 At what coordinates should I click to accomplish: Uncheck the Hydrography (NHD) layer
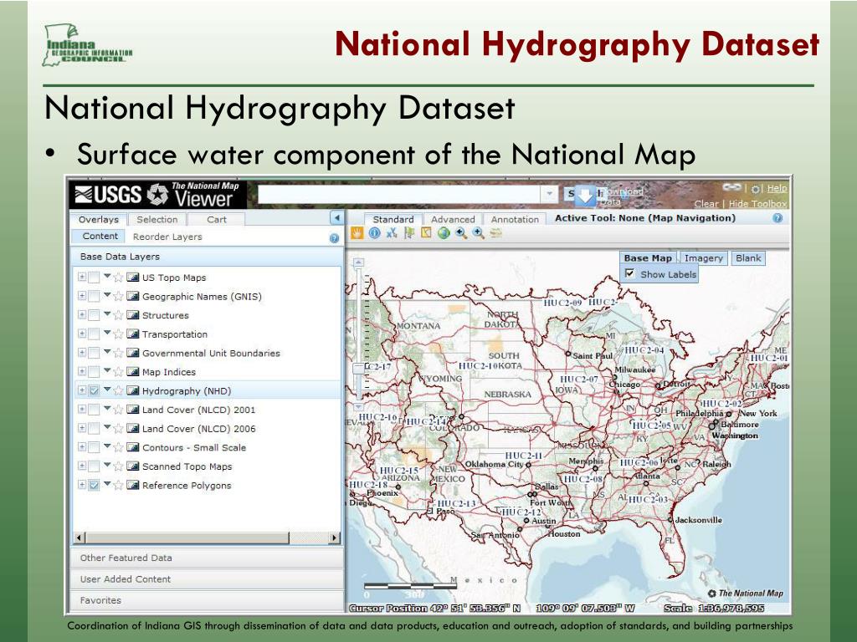(x=94, y=391)
